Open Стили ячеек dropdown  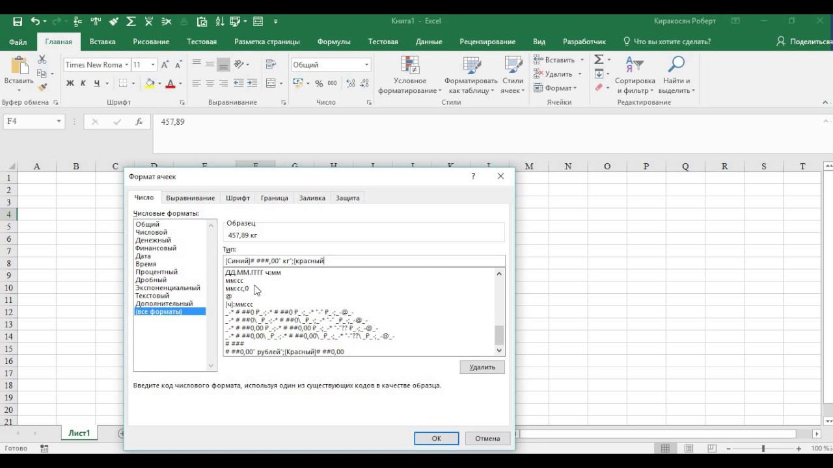513,75
